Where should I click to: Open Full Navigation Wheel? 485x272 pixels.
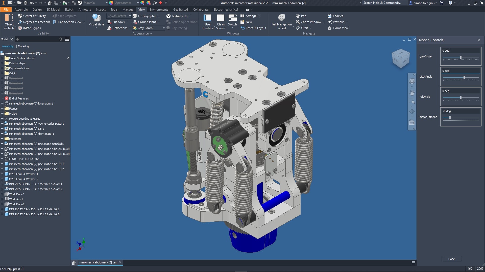[281, 22]
